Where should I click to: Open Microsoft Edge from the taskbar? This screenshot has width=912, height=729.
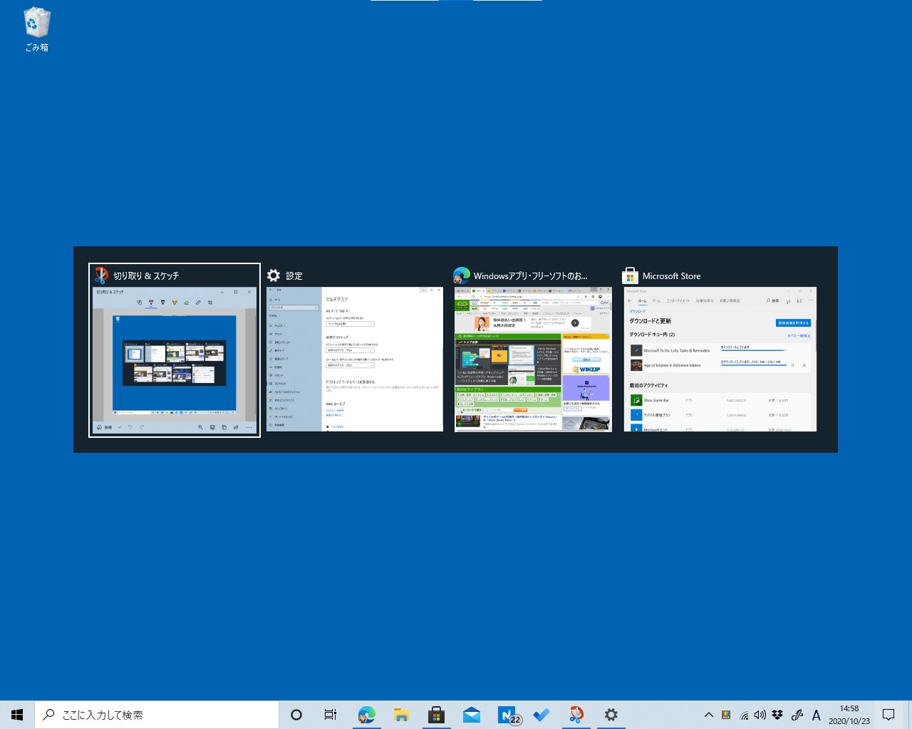coord(366,715)
